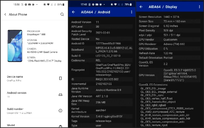
Task: Select the 48+50+8+2 MP Quad Camera text
Action: [42, 52]
